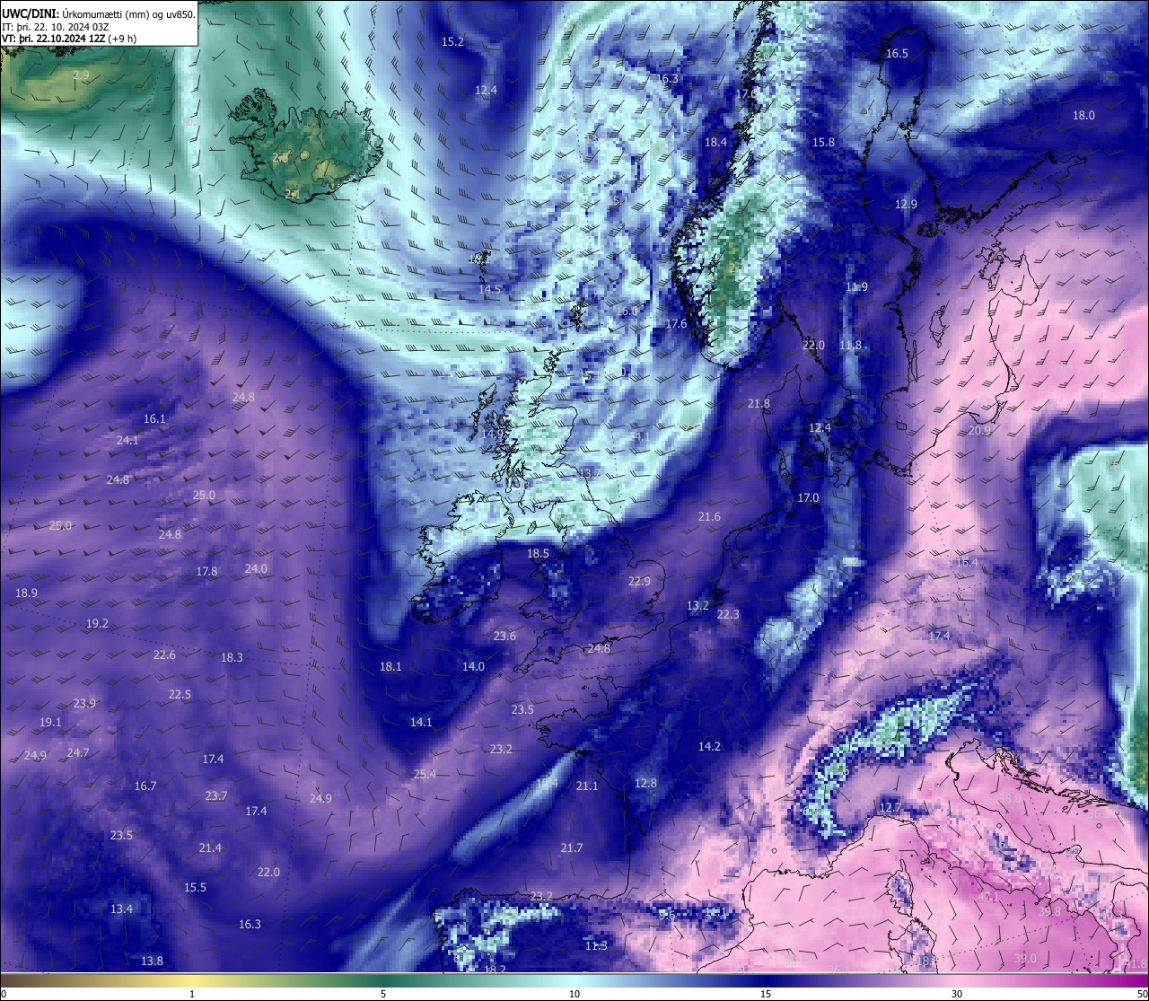Click the 18.3 value in the Atlantic
This screenshot has height=1001, width=1149.
click(x=232, y=658)
